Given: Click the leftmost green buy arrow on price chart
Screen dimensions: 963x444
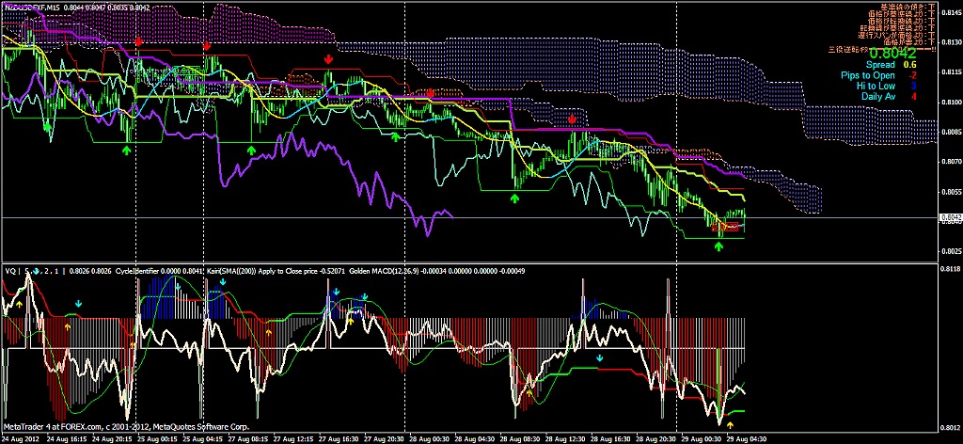Looking at the screenshot, I should point(127,149).
